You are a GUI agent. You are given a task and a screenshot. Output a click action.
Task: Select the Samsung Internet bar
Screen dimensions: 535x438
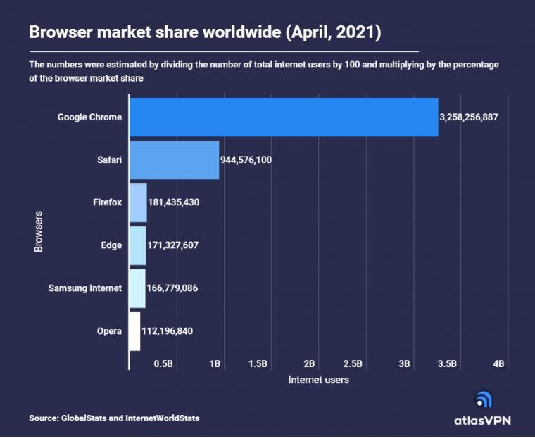138,288
